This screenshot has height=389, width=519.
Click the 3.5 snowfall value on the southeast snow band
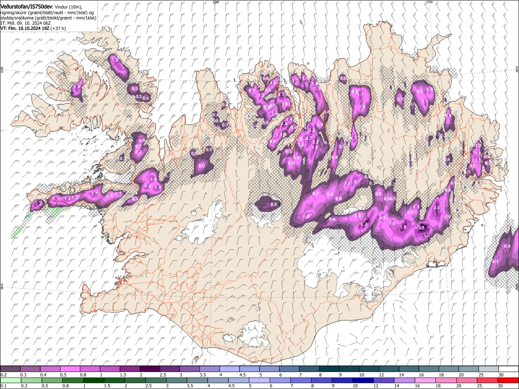click(421, 228)
